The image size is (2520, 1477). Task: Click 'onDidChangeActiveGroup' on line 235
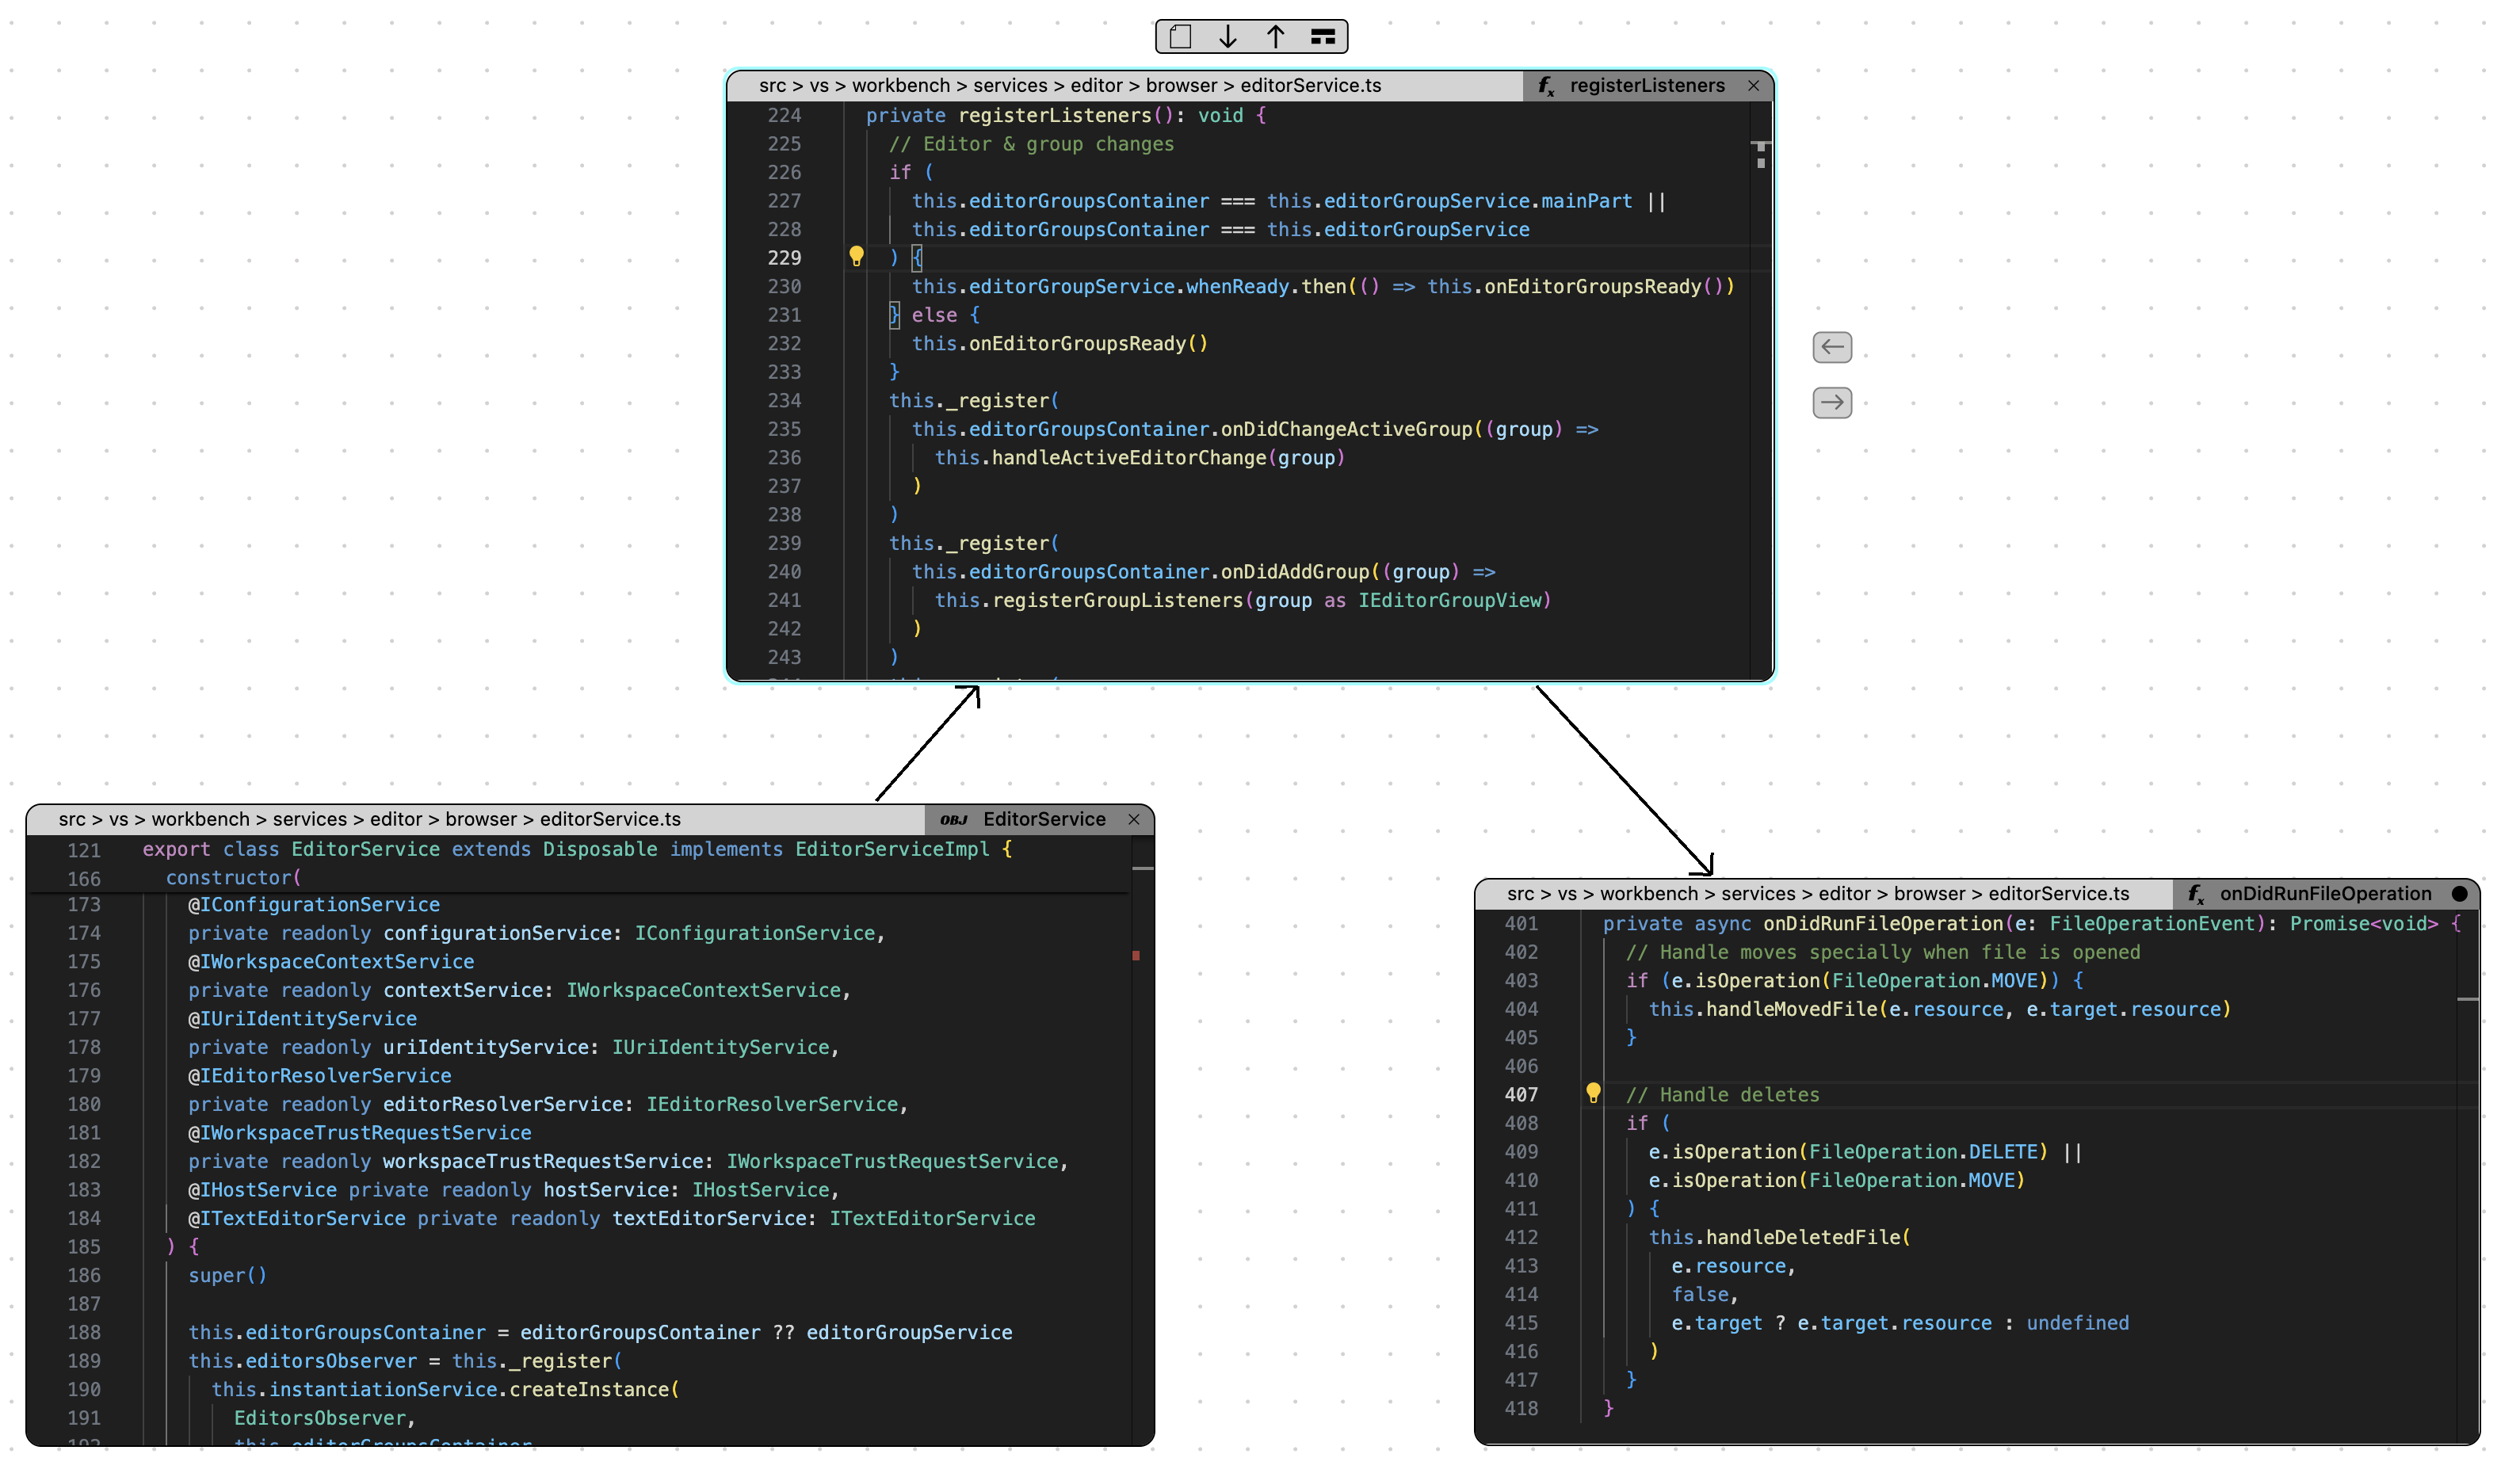(1346, 429)
